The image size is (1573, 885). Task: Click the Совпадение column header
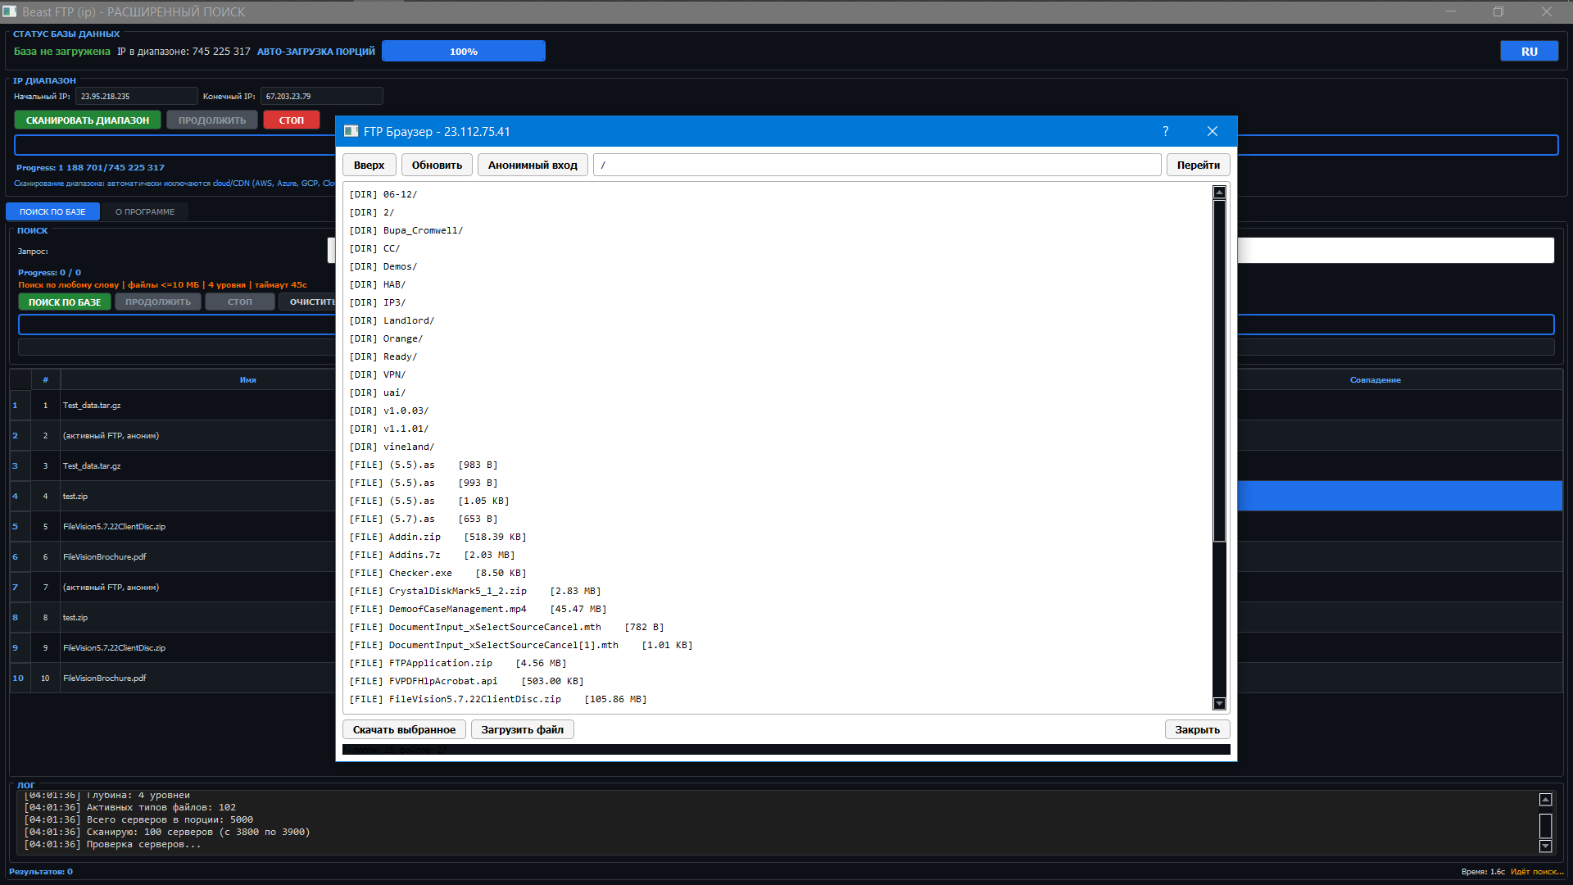1375,379
